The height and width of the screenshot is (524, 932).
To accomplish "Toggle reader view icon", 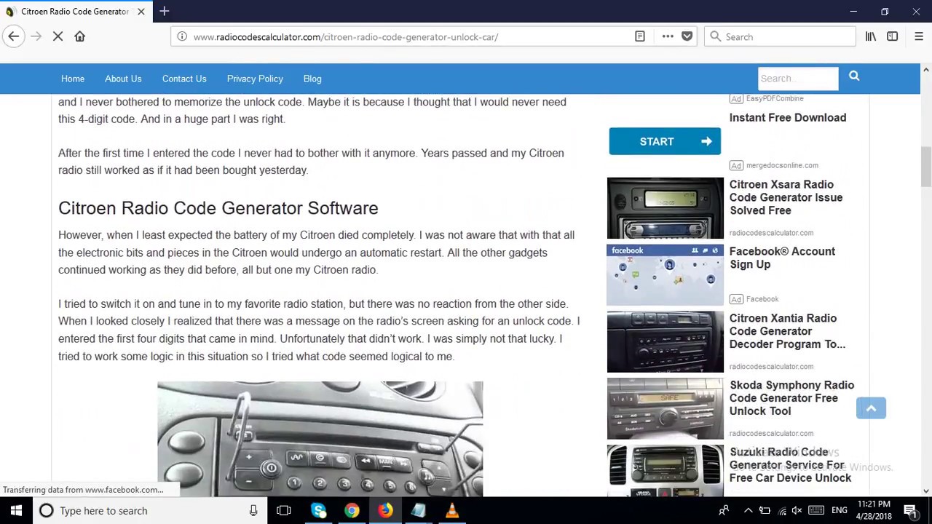I will coord(640,36).
